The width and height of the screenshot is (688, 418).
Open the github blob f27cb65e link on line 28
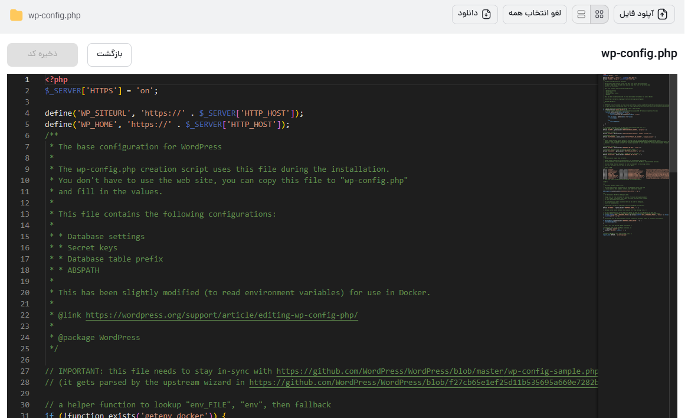click(x=424, y=383)
